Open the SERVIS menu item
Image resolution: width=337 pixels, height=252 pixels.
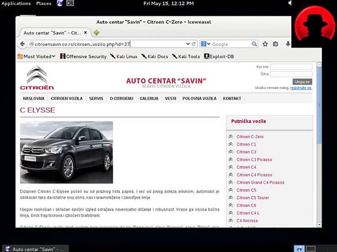(96, 99)
